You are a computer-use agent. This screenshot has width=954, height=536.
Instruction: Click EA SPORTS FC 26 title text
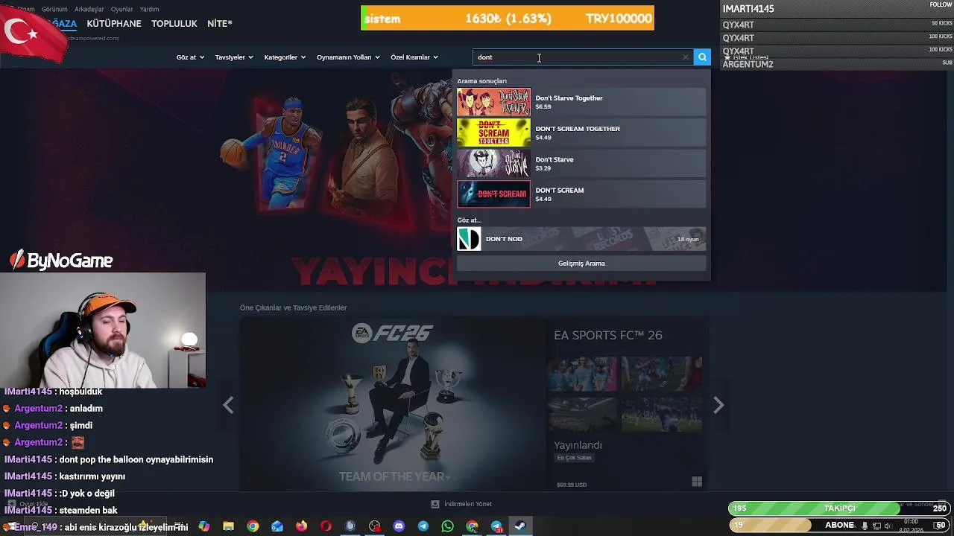click(x=607, y=335)
